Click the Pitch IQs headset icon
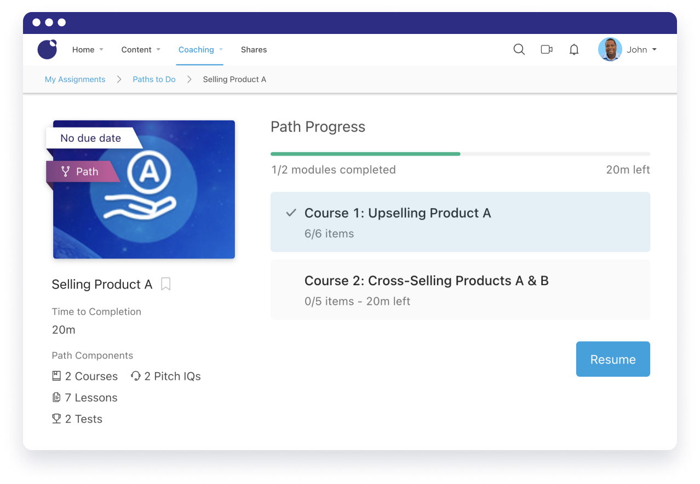This screenshot has width=700, height=484. coord(135,376)
